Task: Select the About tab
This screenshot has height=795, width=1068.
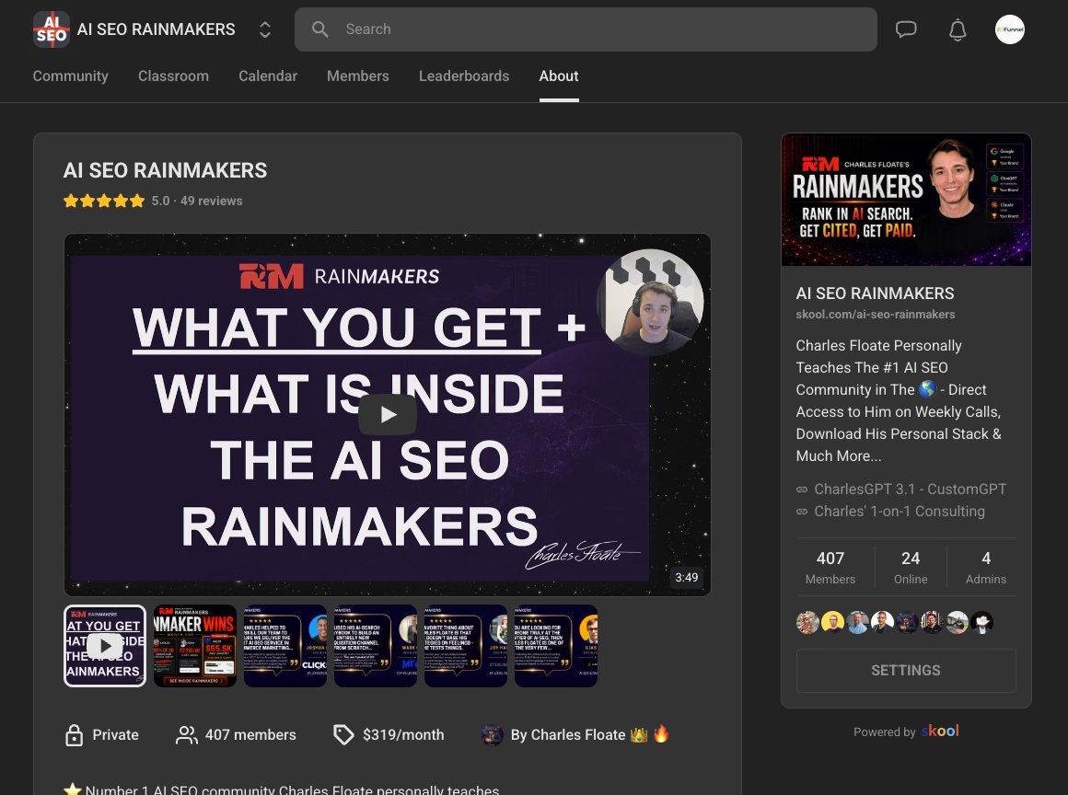Action: pos(559,75)
